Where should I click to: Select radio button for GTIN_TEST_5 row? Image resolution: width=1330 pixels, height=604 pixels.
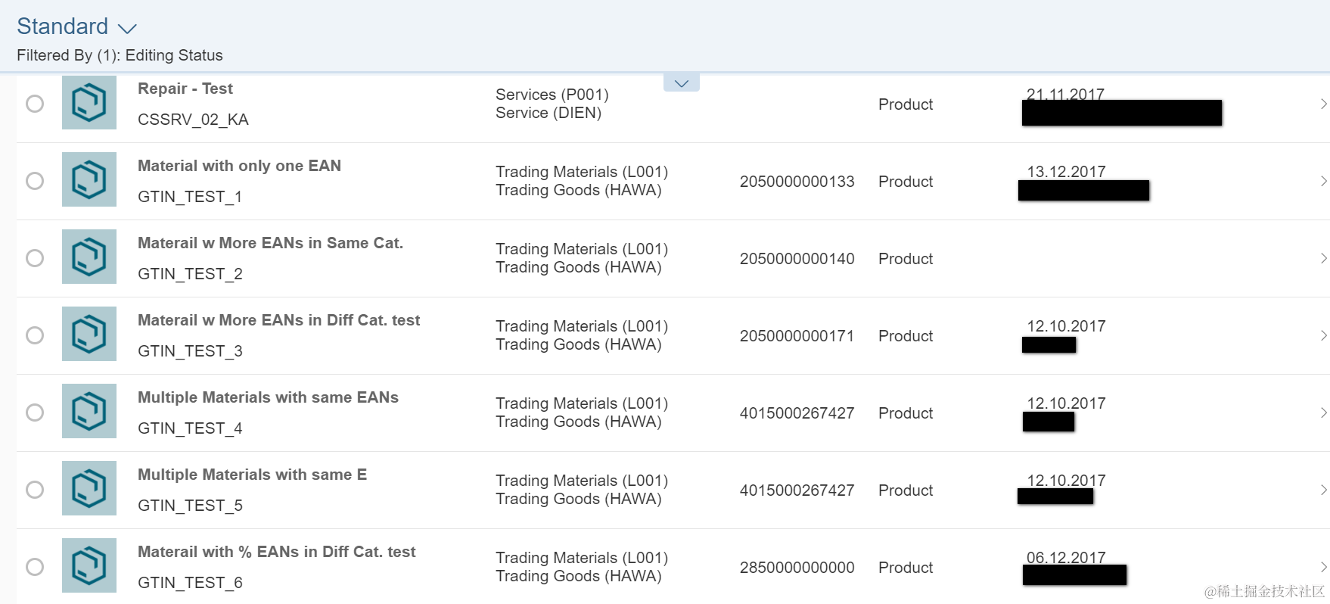point(35,490)
